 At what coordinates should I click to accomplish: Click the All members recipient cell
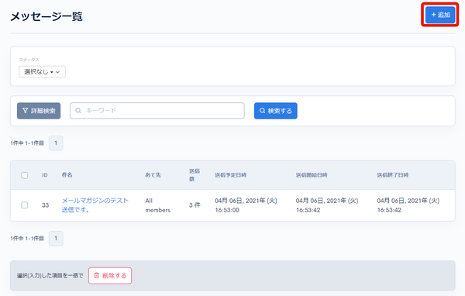coord(157,205)
